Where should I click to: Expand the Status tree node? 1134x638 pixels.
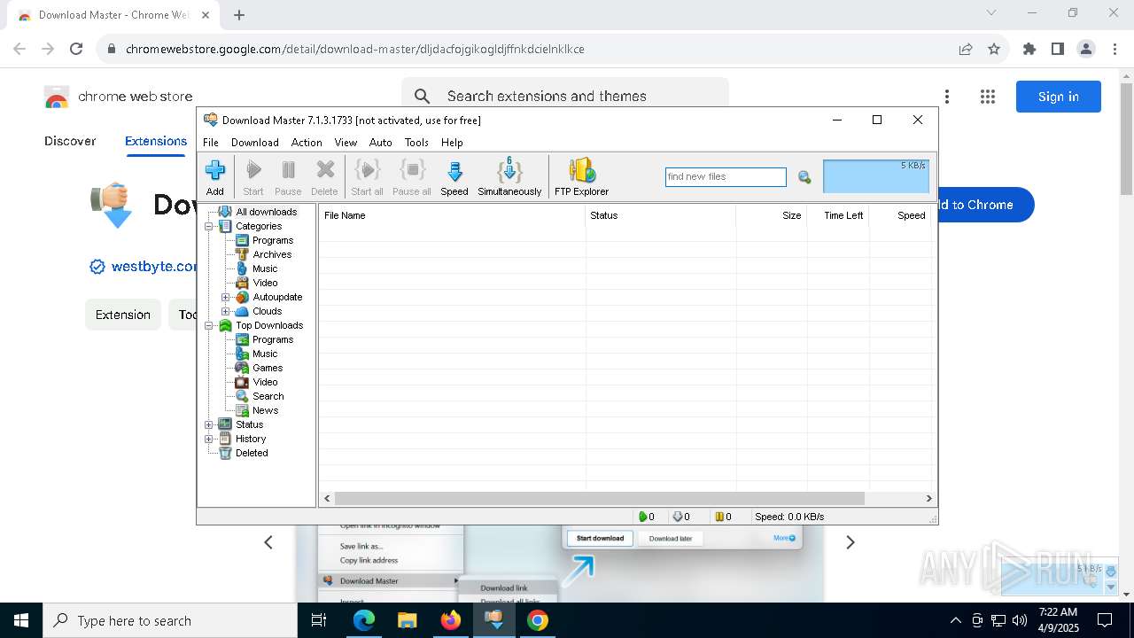click(x=209, y=424)
